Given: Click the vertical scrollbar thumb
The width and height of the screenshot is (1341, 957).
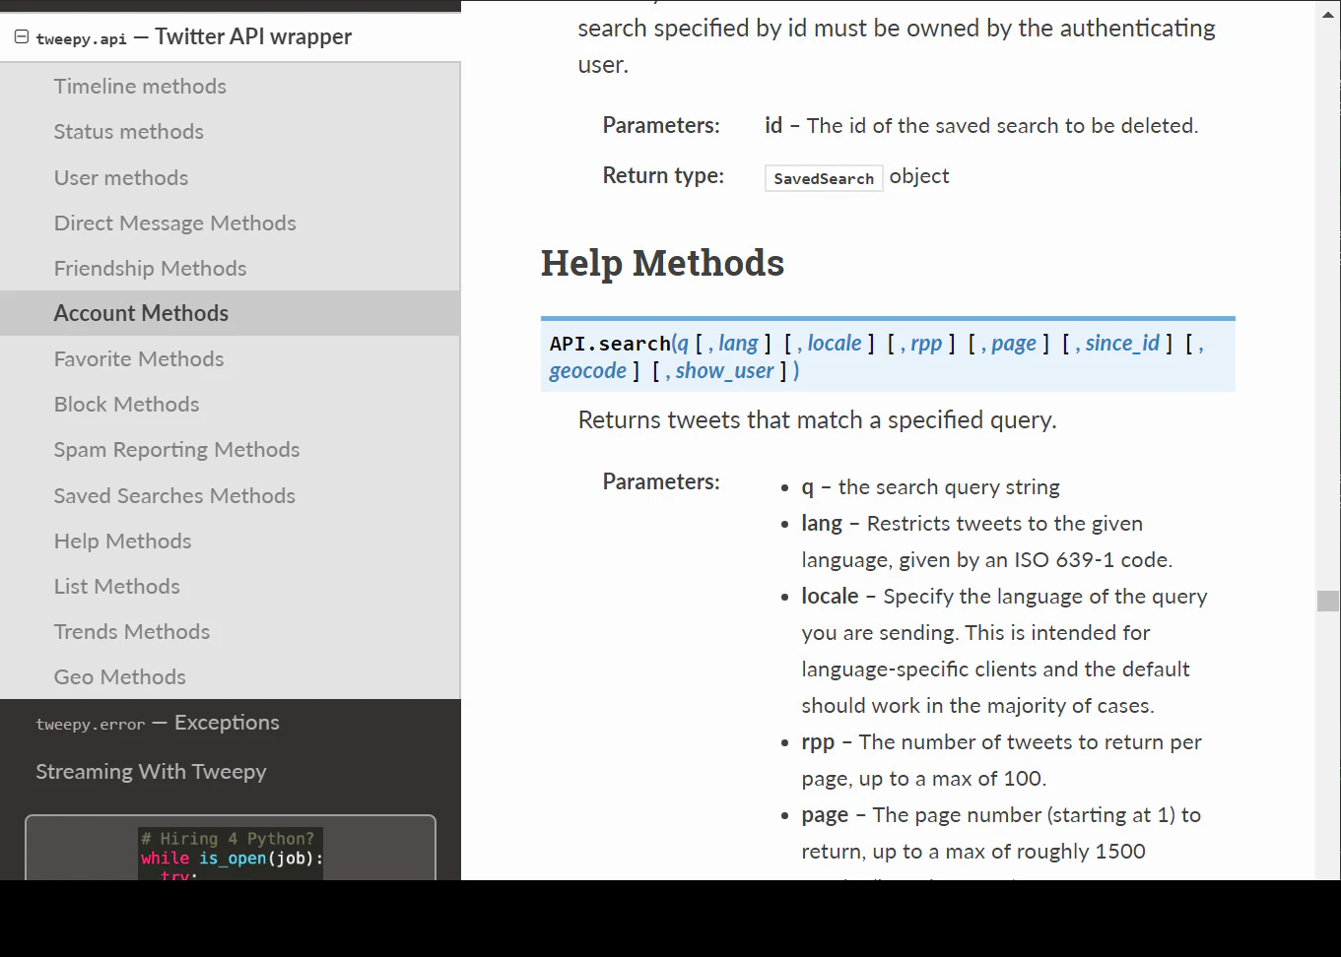Looking at the screenshot, I should 1328,601.
